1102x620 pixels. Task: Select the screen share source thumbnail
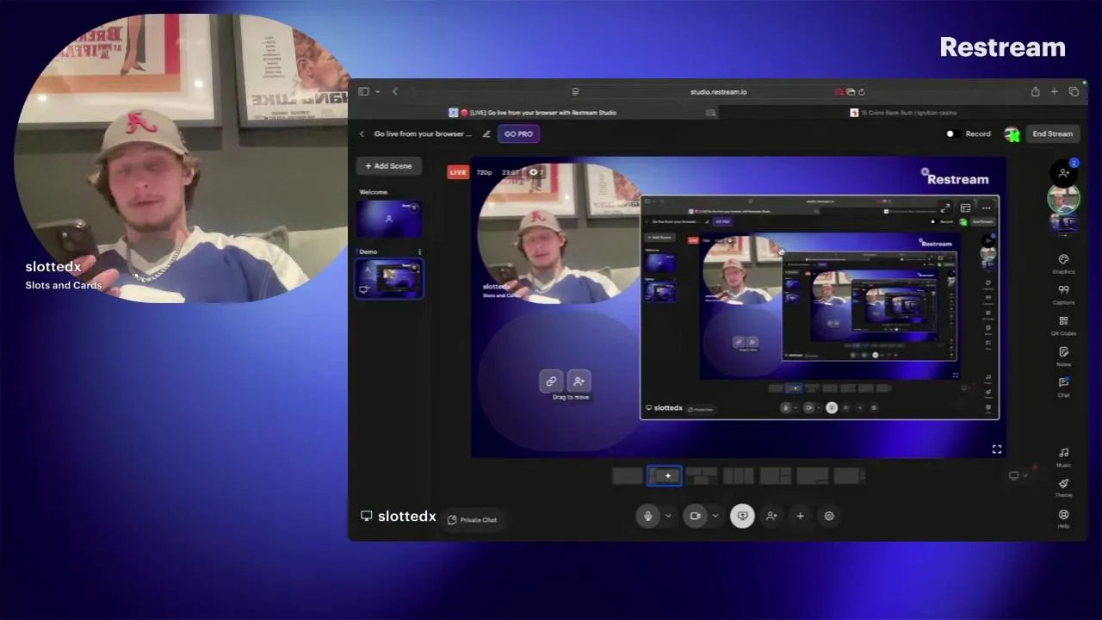tap(1063, 223)
